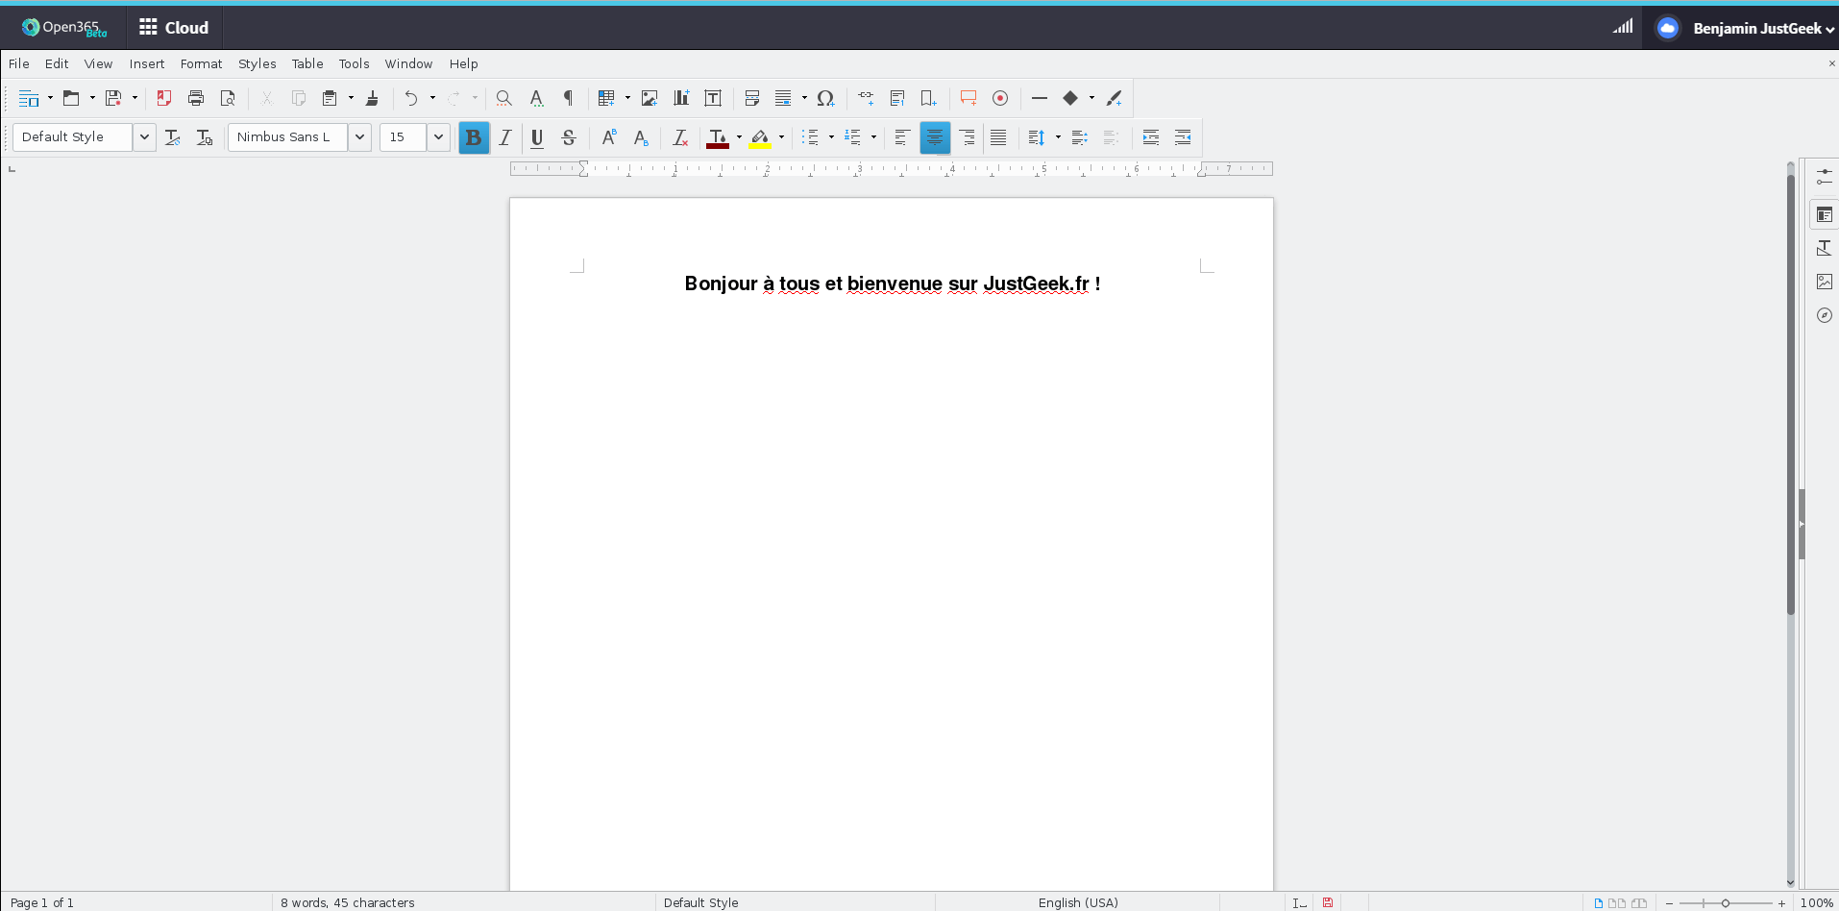The image size is (1839, 911).
Task: Insert a text box
Action: 713,98
